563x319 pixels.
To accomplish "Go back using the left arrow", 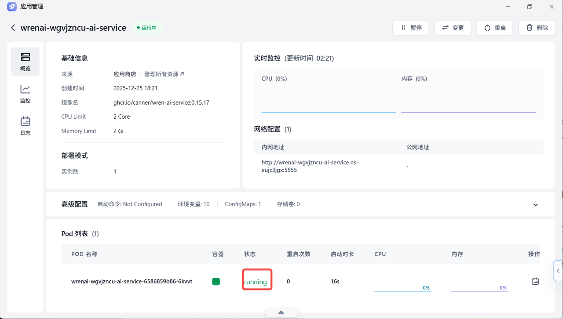I will point(13,28).
